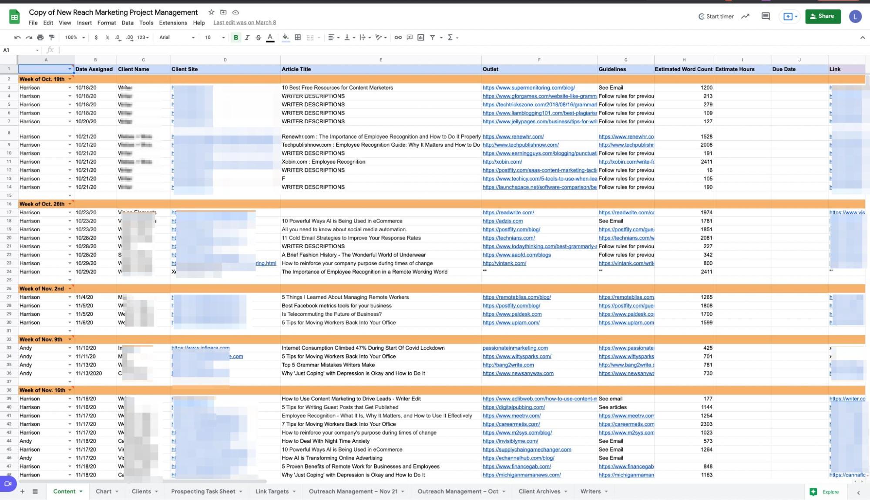
Task: Open the Arial font dropdown
Action: 177,37
